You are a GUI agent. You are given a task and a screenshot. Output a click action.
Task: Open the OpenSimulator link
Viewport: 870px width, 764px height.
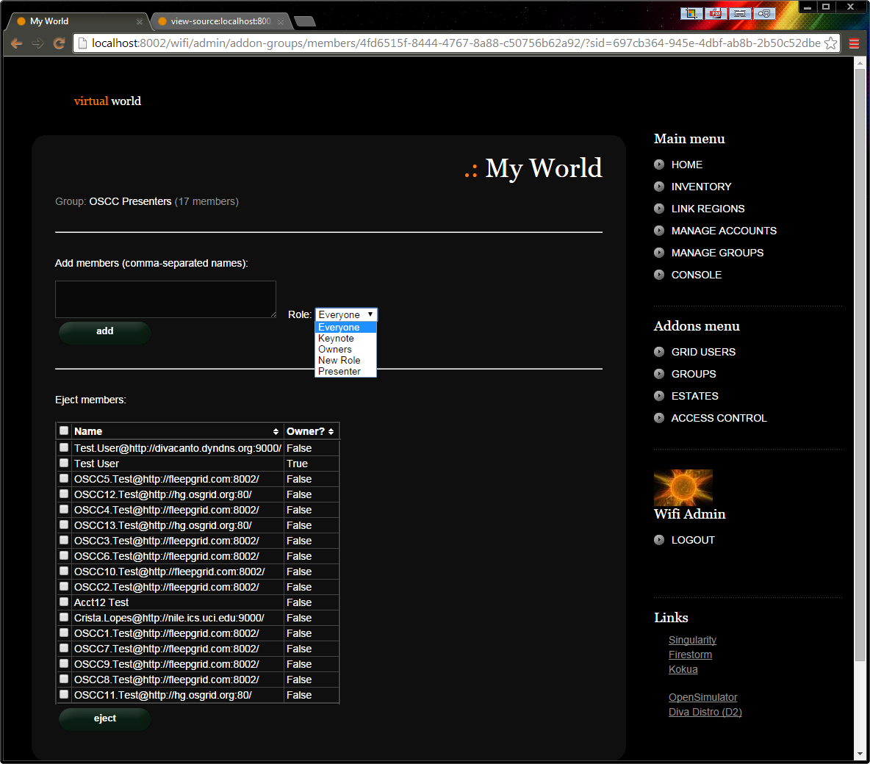pos(703,697)
